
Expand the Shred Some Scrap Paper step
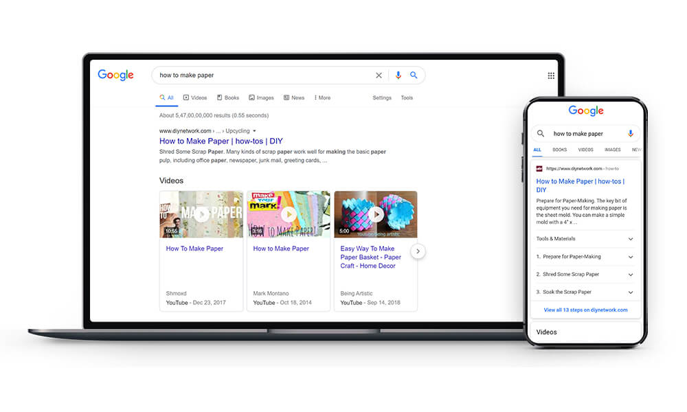click(x=631, y=275)
